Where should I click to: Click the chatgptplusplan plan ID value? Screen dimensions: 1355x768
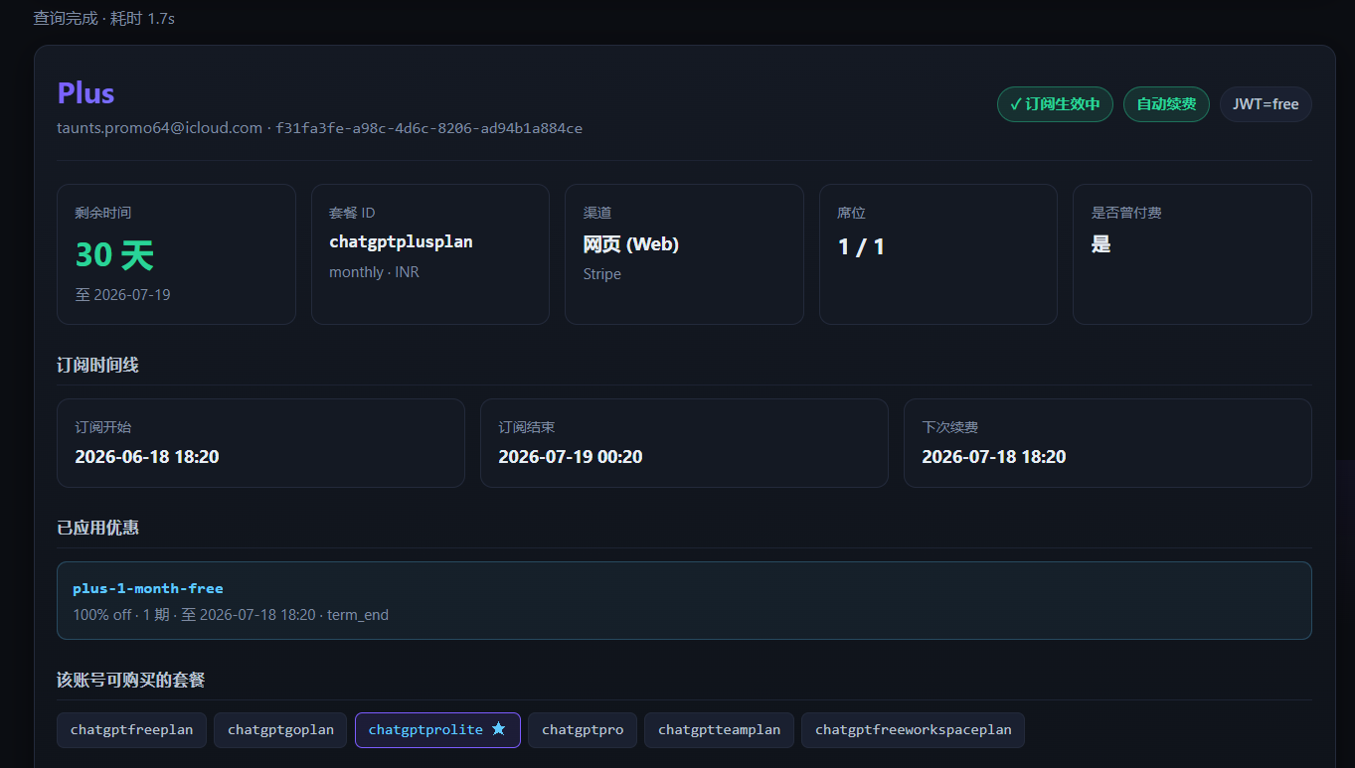click(x=401, y=241)
